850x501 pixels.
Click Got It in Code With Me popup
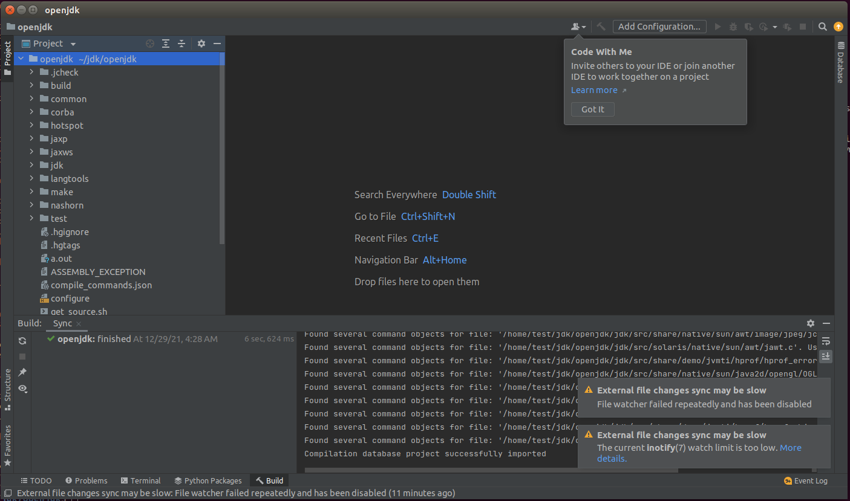(x=593, y=109)
